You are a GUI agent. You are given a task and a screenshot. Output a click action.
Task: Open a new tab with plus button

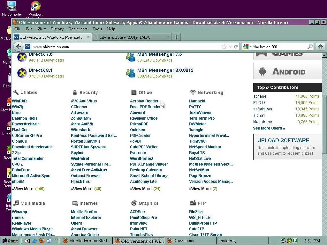click(x=176, y=37)
